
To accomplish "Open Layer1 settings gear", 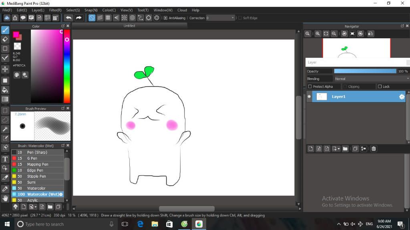I will click(402, 97).
